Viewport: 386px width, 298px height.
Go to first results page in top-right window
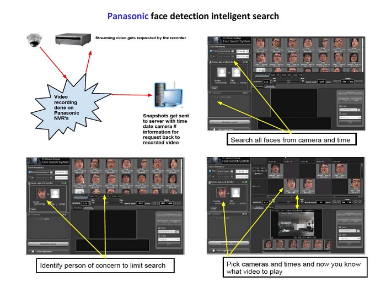pyautogui.click(x=335, y=82)
